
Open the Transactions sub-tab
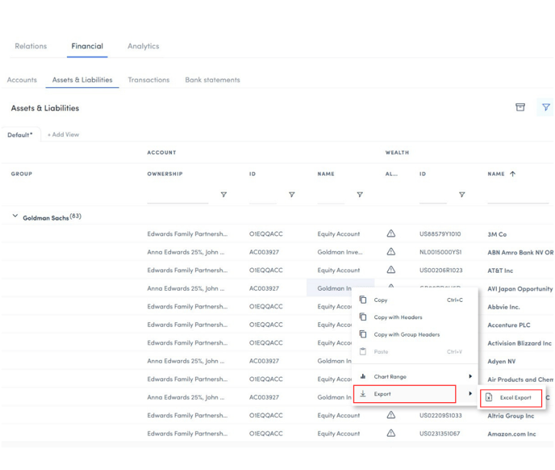tap(148, 80)
